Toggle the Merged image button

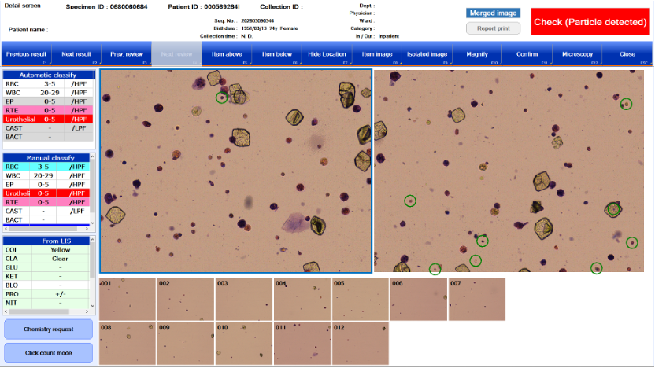(x=493, y=13)
